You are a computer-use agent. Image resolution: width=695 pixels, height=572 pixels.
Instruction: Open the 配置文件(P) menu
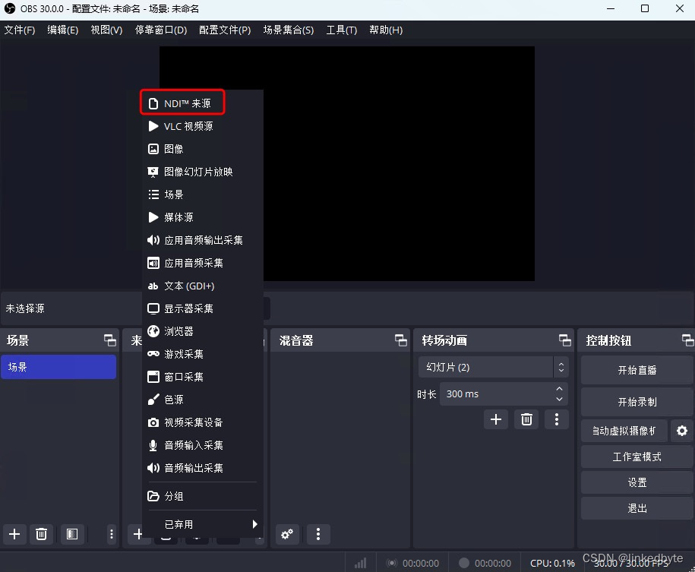tap(225, 30)
